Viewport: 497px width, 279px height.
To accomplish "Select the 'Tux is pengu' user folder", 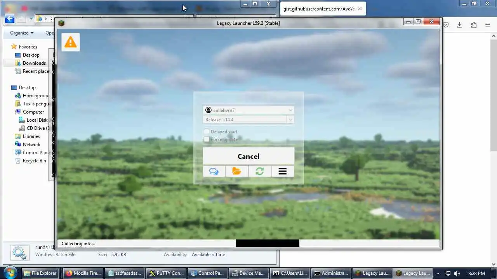I will pyautogui.click(x=36, y=103).
